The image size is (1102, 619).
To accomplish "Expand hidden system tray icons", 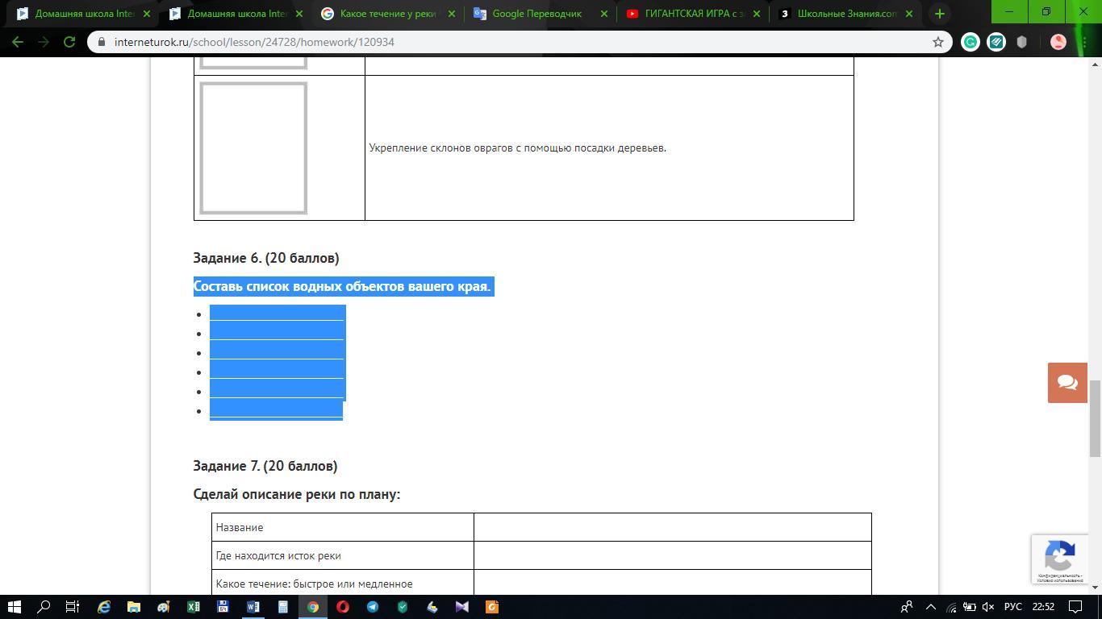I will point(930,607).
